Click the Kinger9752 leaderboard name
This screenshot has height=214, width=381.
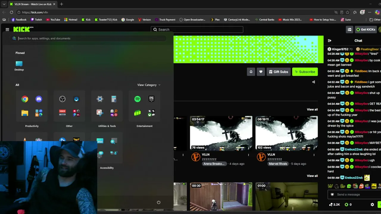coord(340,49)
